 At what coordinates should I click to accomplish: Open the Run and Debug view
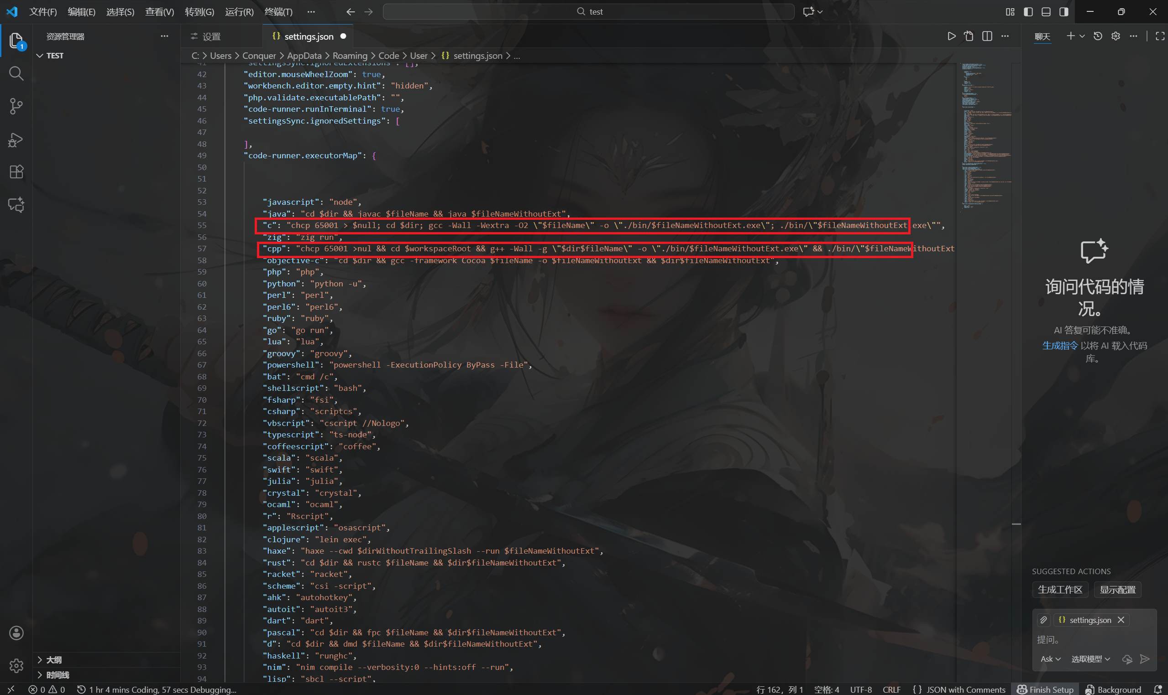[x=16, y=139]
